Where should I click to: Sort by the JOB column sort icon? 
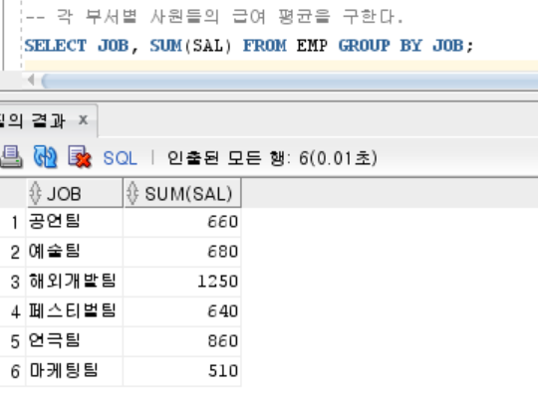(x=35, y=193)
